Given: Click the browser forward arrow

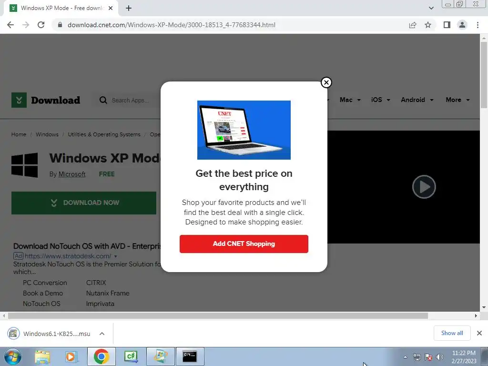Looking at the screenshot, I should (26, 25).
